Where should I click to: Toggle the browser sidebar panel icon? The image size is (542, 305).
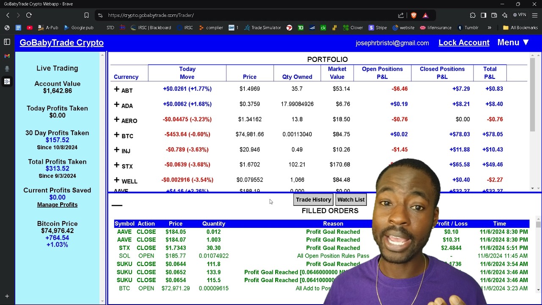coord(483,15)
